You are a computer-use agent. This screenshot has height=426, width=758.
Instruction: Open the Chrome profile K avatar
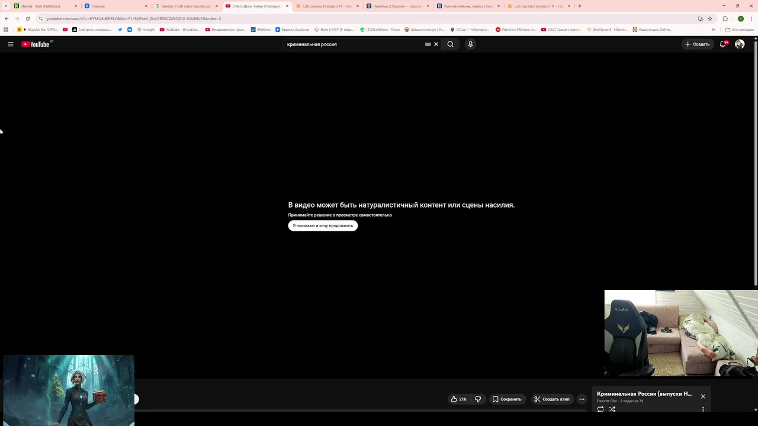740,18
